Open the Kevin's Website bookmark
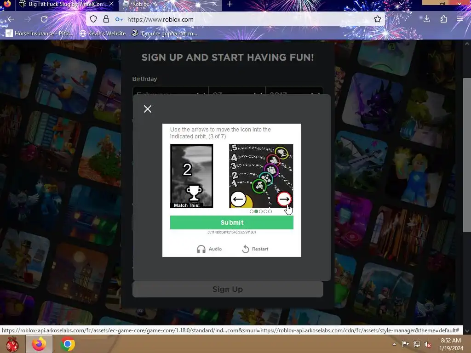Viewport: 471px width, 353px height. pyautogui.click(x=103, y=33)
